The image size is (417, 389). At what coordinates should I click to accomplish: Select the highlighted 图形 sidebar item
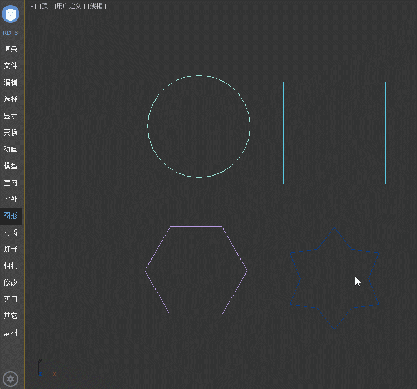tap(11, 216)
